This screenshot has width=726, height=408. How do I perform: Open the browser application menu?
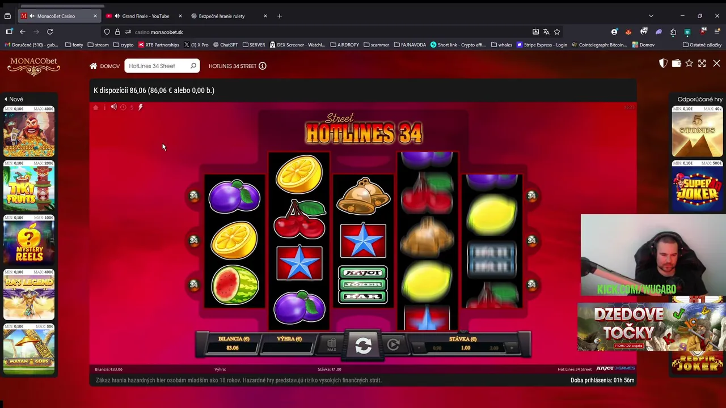point(717,32)
